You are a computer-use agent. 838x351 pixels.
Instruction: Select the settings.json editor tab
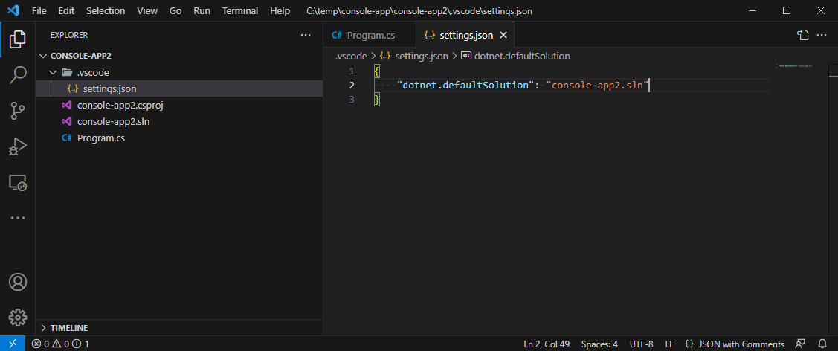tap(465, 35)
